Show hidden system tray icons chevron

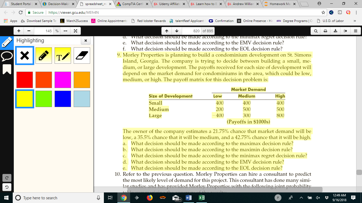(x=302, y=198)
